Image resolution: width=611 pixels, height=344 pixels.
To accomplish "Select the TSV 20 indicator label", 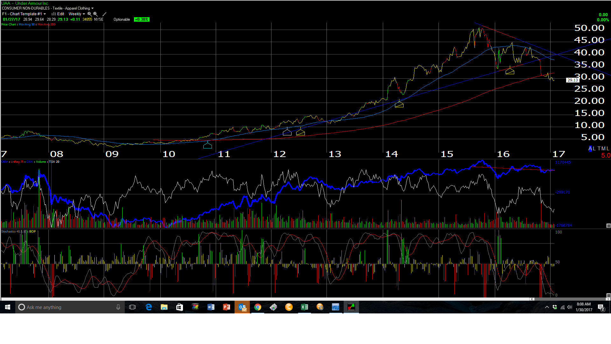I will pyautogui.click(x=54, y=162).
